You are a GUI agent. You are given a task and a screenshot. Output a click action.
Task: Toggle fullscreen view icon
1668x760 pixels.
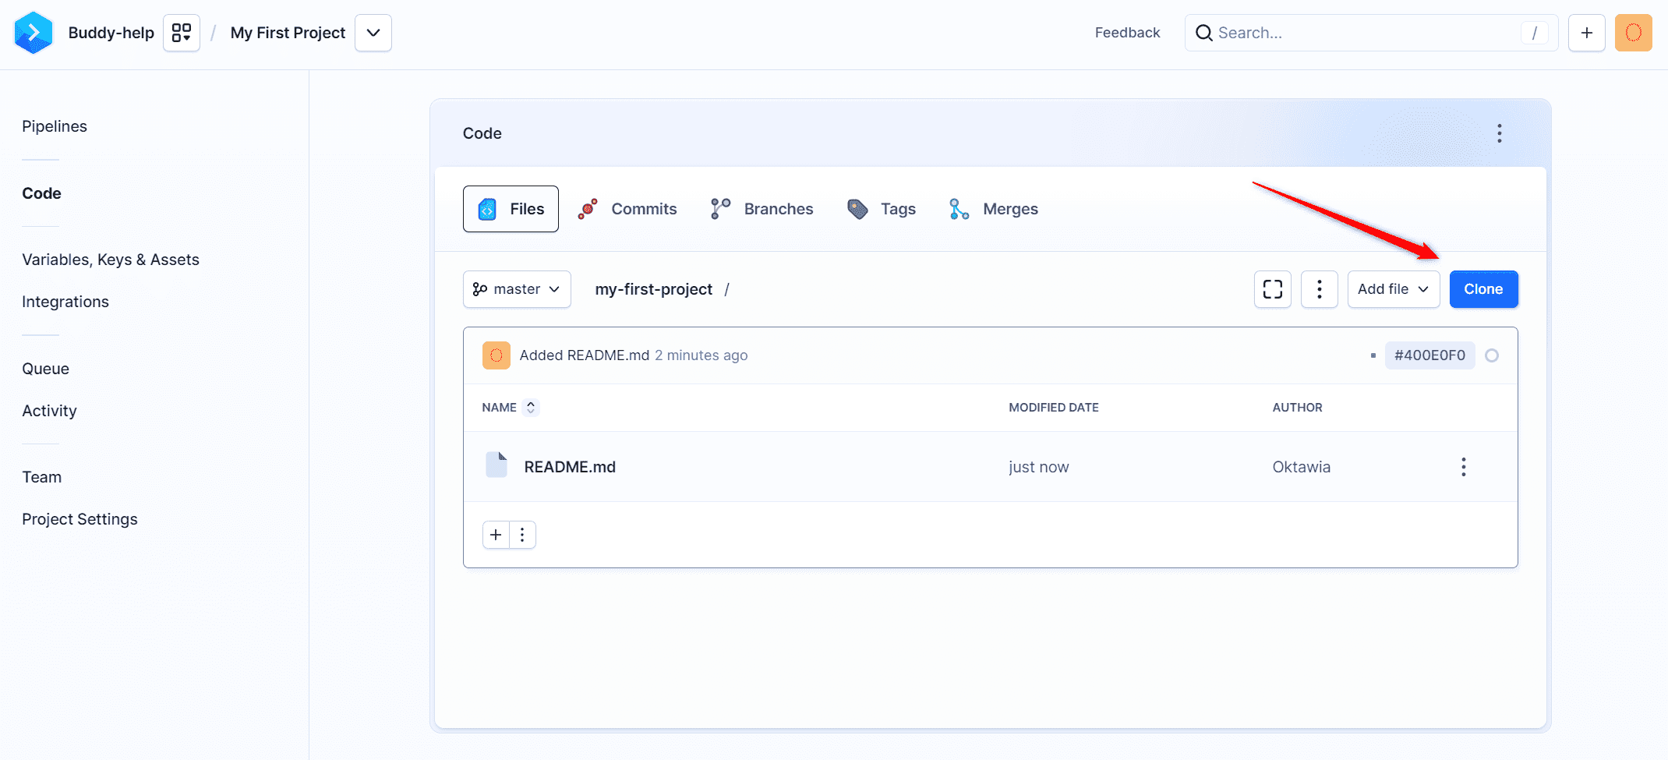pos(1273,289)
